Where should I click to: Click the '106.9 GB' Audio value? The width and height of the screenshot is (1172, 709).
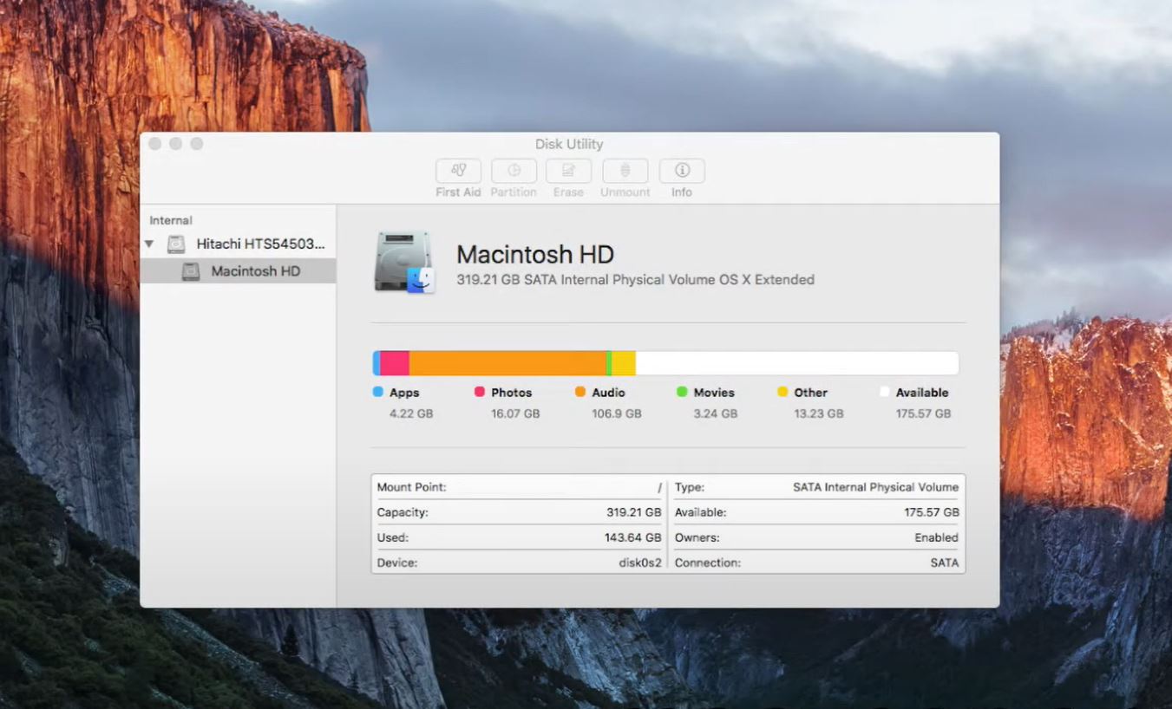617,413
